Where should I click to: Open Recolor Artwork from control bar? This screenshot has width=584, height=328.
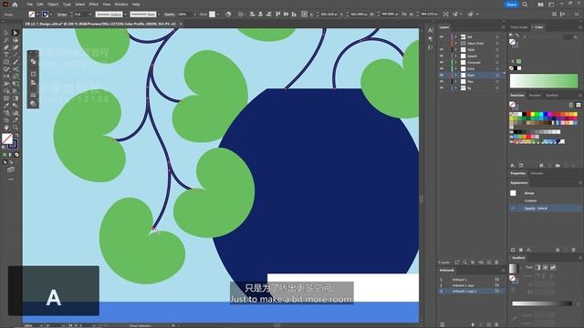coord(228,15)
